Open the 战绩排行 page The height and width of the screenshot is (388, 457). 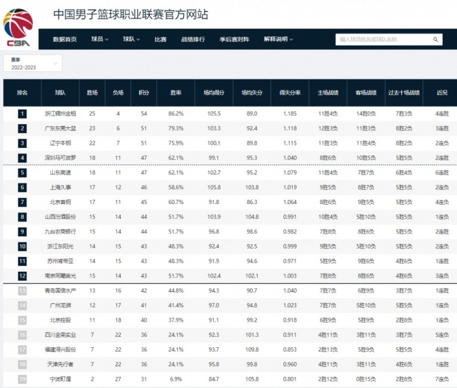(193, 40)
